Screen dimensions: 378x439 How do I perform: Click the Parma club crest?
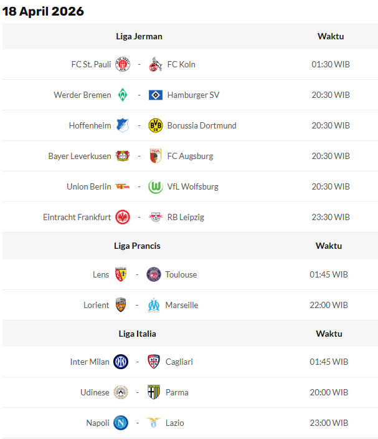tap(154, 392)
